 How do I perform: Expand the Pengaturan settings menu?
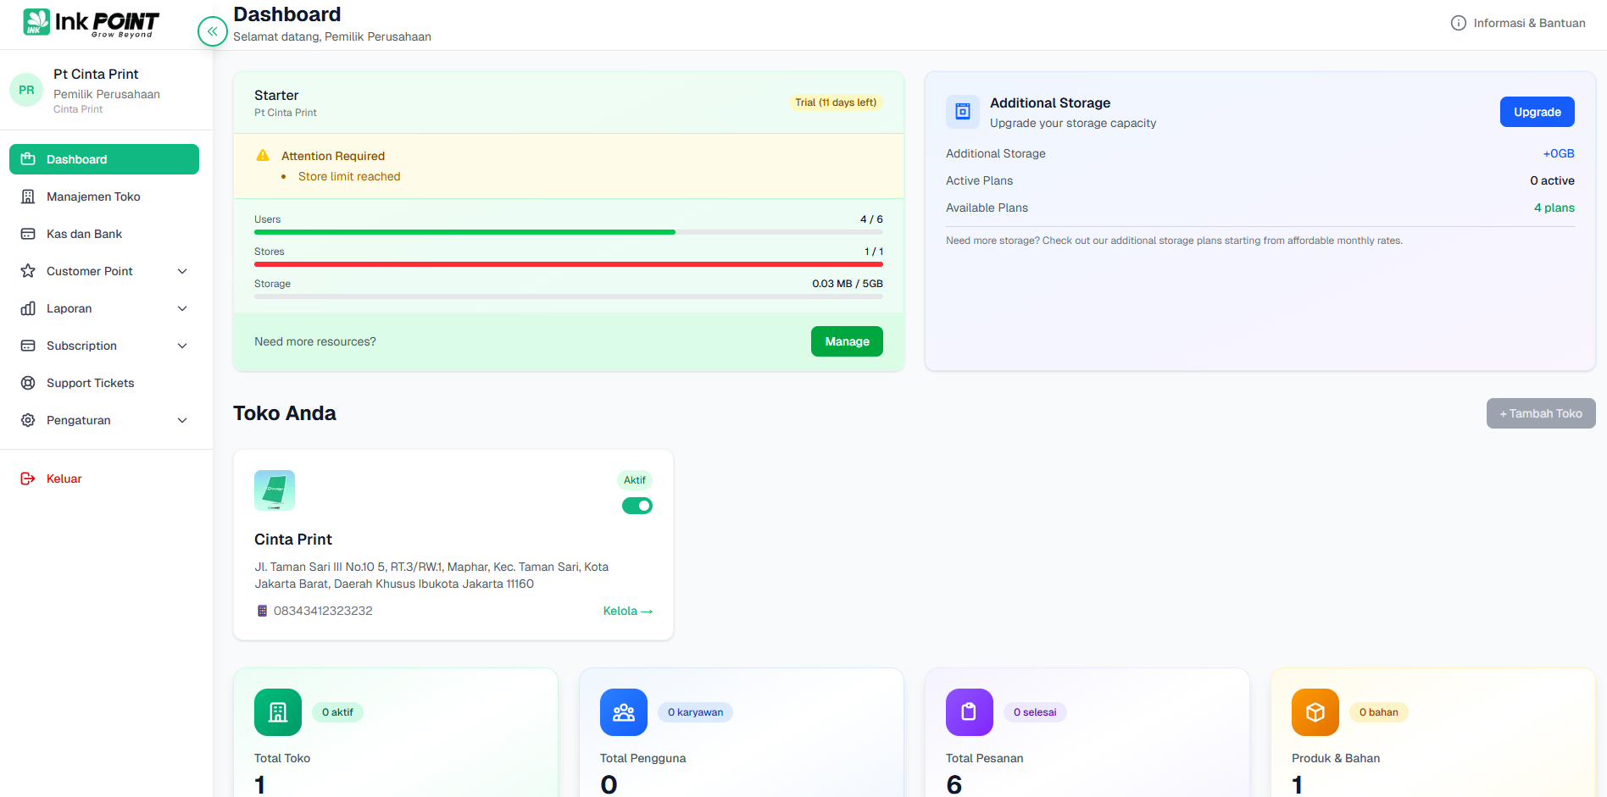[182, 420]
